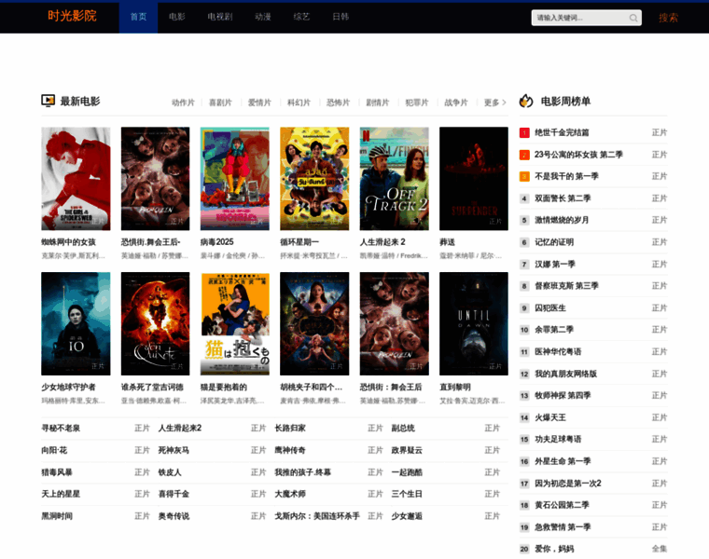This screenshot has width=709, height=559.
Task: Open 督察班克斯 第三季 ranking entry
Action: pos(566,286)
